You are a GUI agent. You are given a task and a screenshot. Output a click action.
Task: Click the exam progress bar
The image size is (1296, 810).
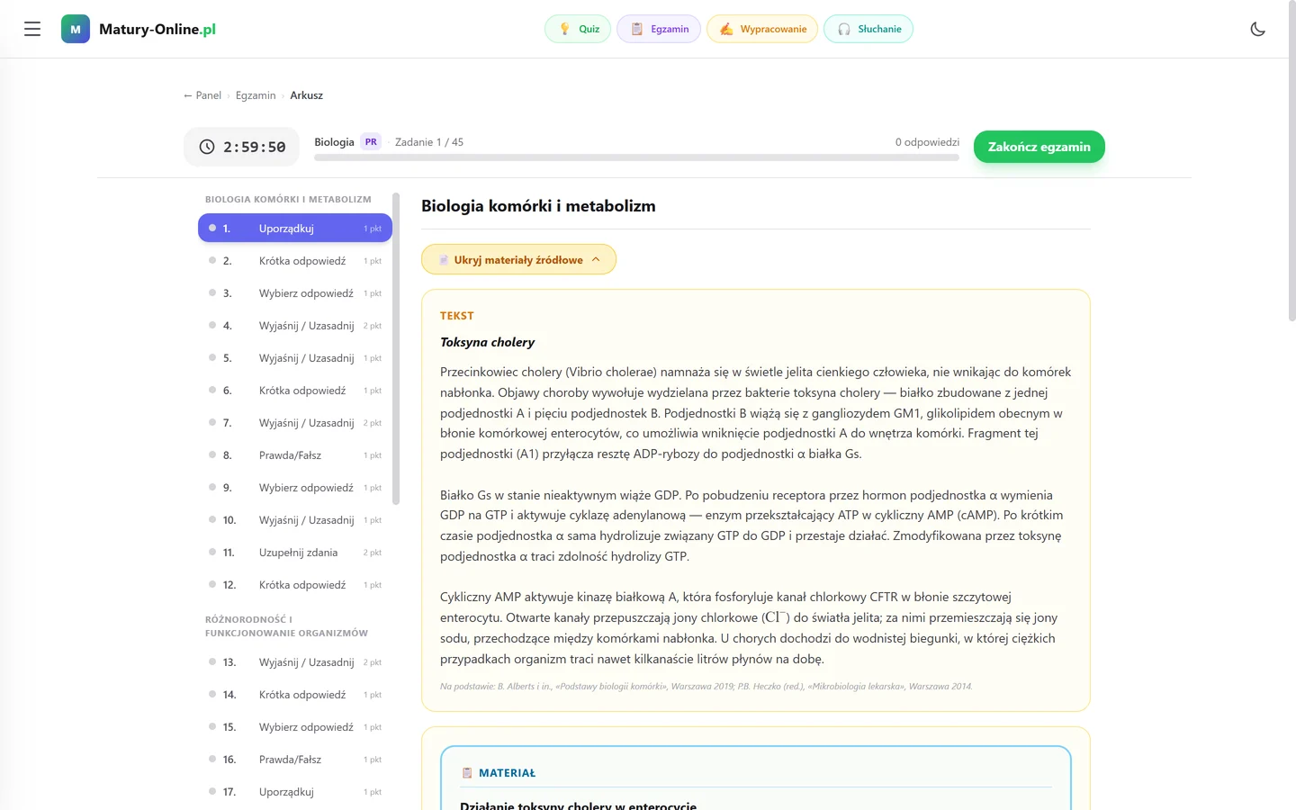tap(636, 157)
